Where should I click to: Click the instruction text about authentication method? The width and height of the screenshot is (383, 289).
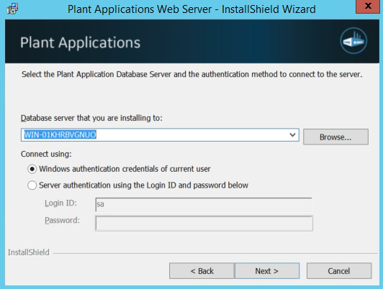pos(191,74)
